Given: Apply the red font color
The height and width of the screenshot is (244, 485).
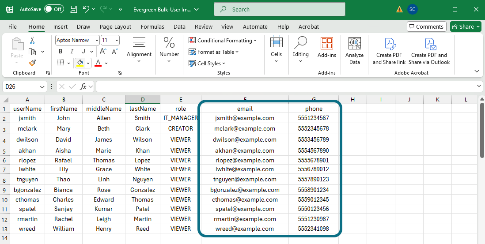Looking at the screenshot, I should coord(98,63).
